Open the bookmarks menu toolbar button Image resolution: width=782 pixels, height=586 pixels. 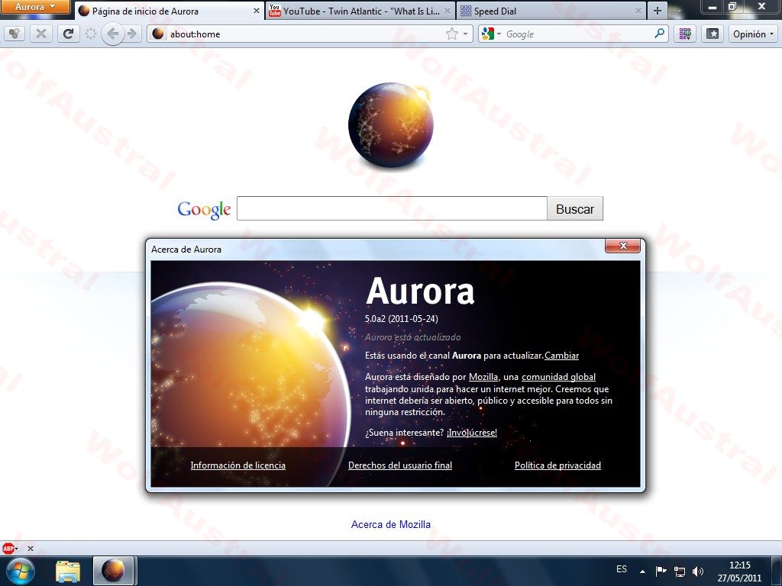713,34
